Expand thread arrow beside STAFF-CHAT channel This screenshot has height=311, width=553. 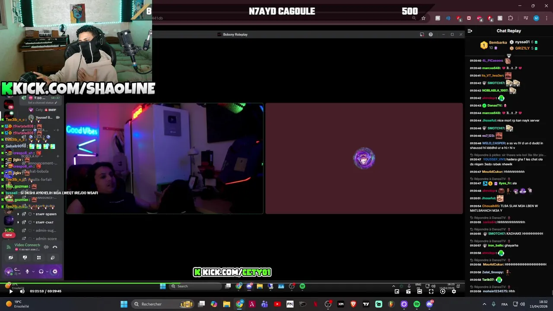[18, 222]
